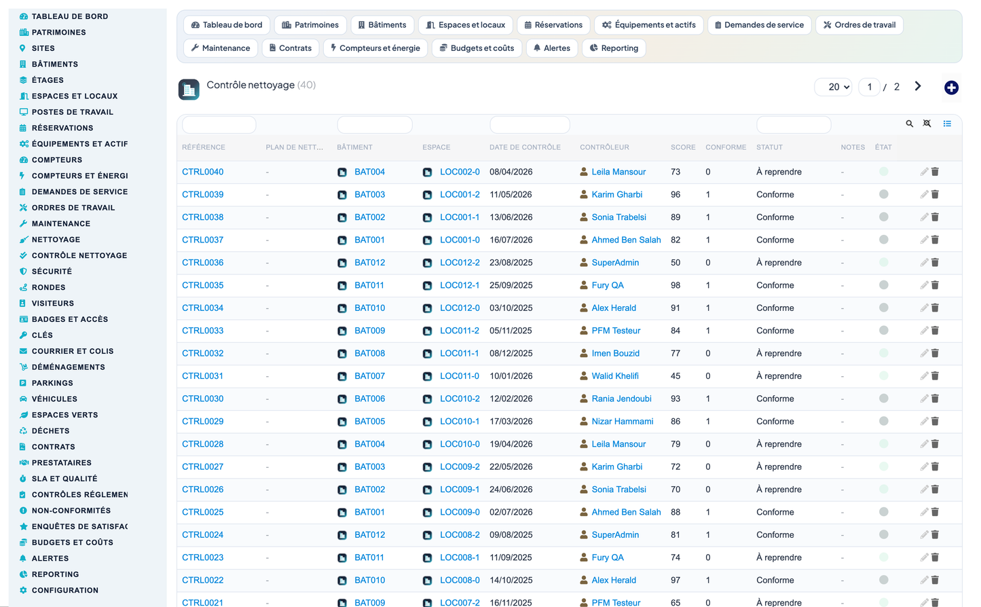This screenshot has height=607, width=981.
Task: Click the Contrôle nettoyage module header icon
Action: 189,90
